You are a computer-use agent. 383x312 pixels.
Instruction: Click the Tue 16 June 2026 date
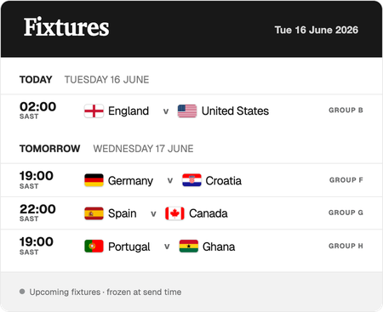[x=317, y=30]
